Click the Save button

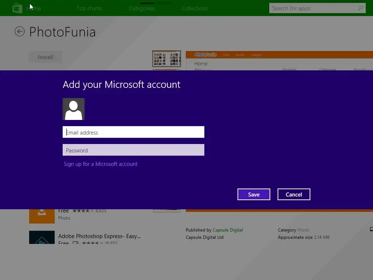pyautogui.click(x=254, y=194)
